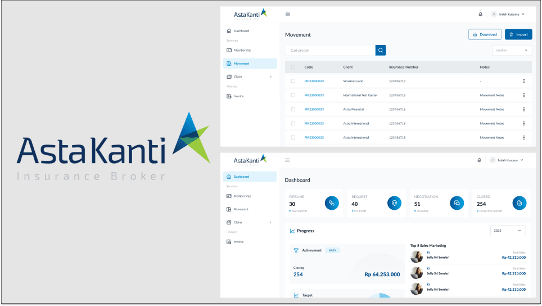Click the Insurance Number column header

pyautogui.click(x=403, y=67)
